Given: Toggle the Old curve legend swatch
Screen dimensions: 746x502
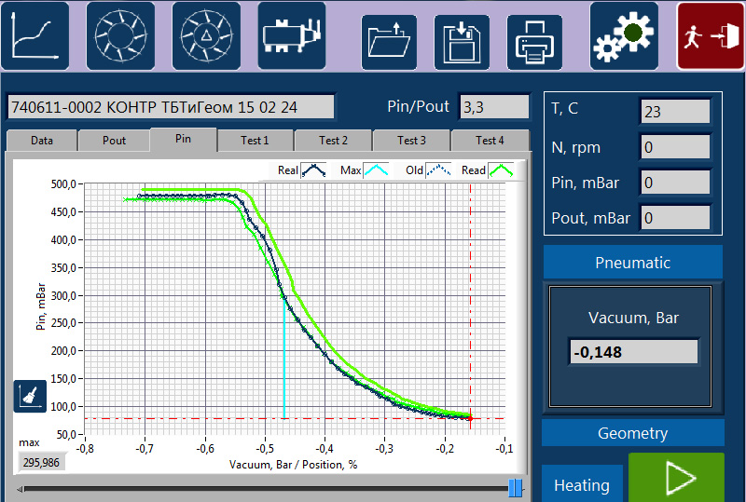Looking at the screenshot, I should click(x=438, y=170).
